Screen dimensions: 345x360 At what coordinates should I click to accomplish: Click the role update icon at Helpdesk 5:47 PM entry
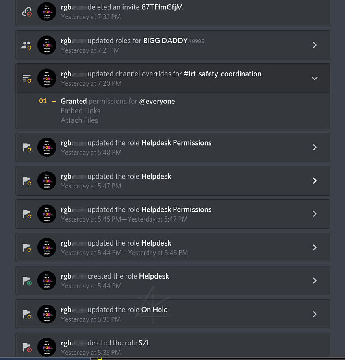[26, 181]
